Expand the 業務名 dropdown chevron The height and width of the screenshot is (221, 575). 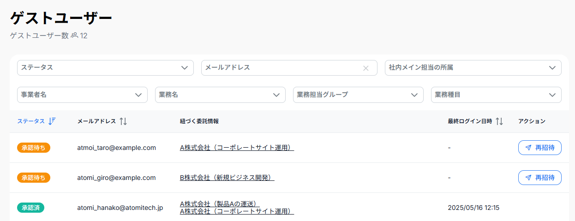(x=276, y=95)
